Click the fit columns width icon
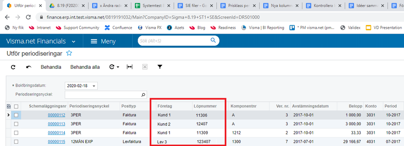Screen dimensions: 404x146 130,67
